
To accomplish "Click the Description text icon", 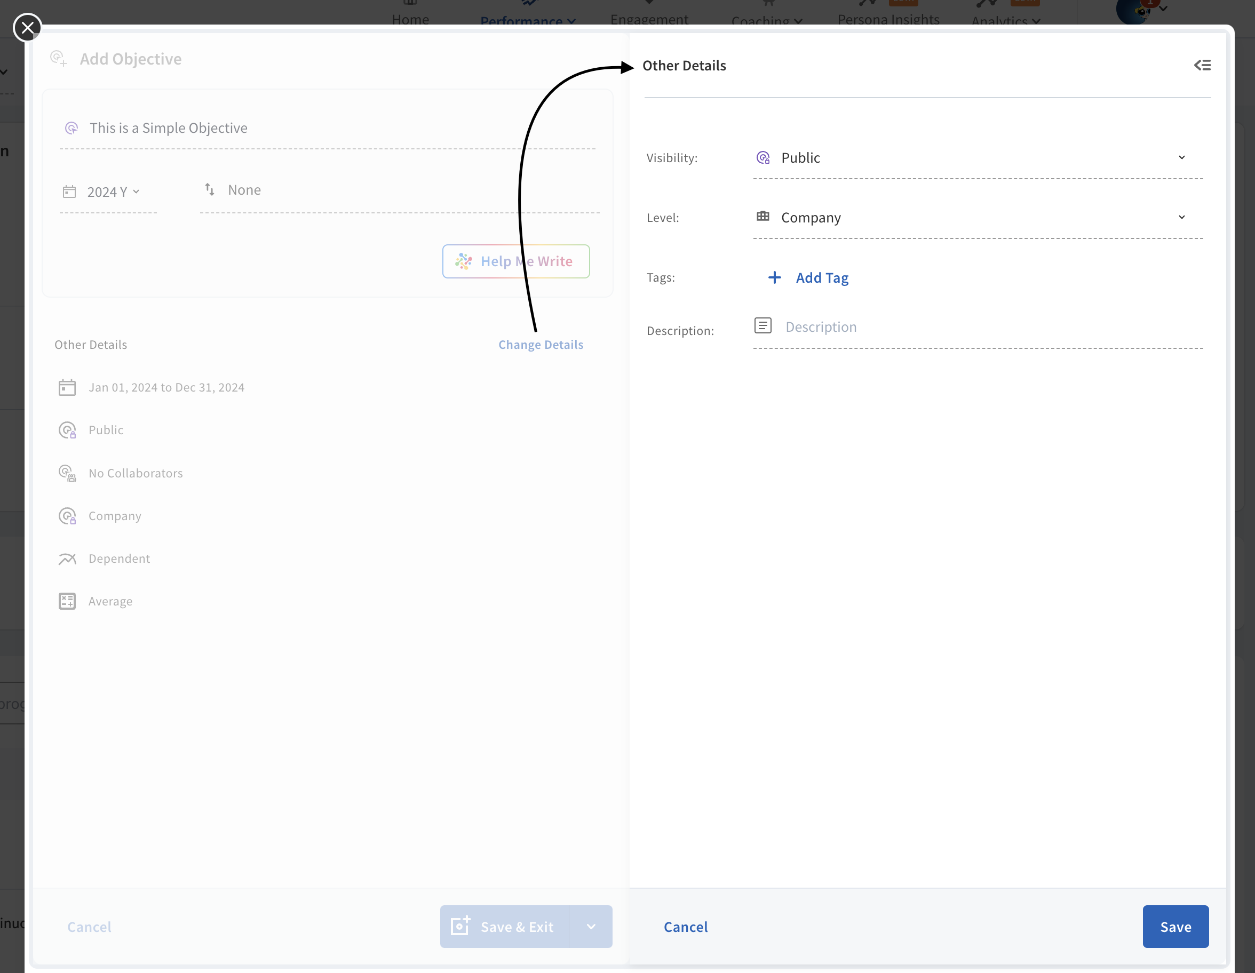I will [x=762, y=326].
